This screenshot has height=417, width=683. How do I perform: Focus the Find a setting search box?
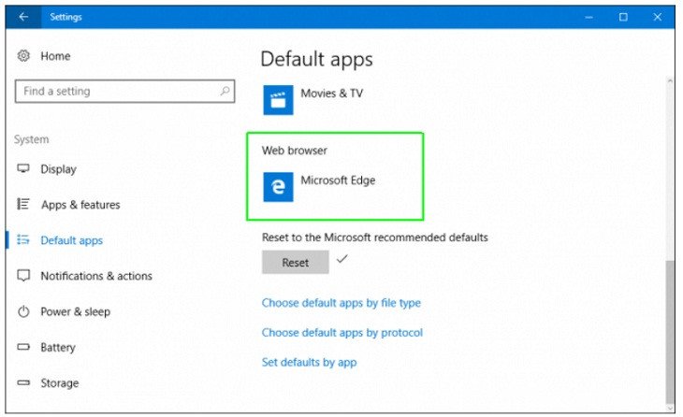tap(117, 92)
